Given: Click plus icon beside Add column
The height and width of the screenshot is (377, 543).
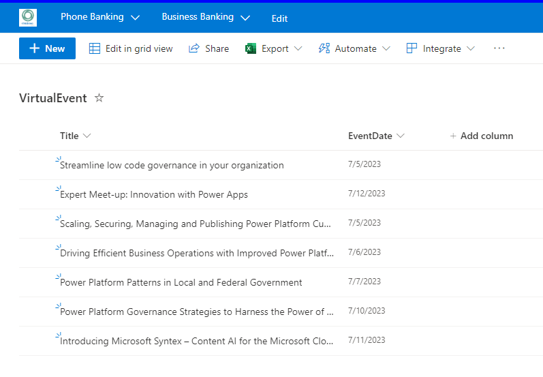Looking at the screenshot, I should point(452,136).
